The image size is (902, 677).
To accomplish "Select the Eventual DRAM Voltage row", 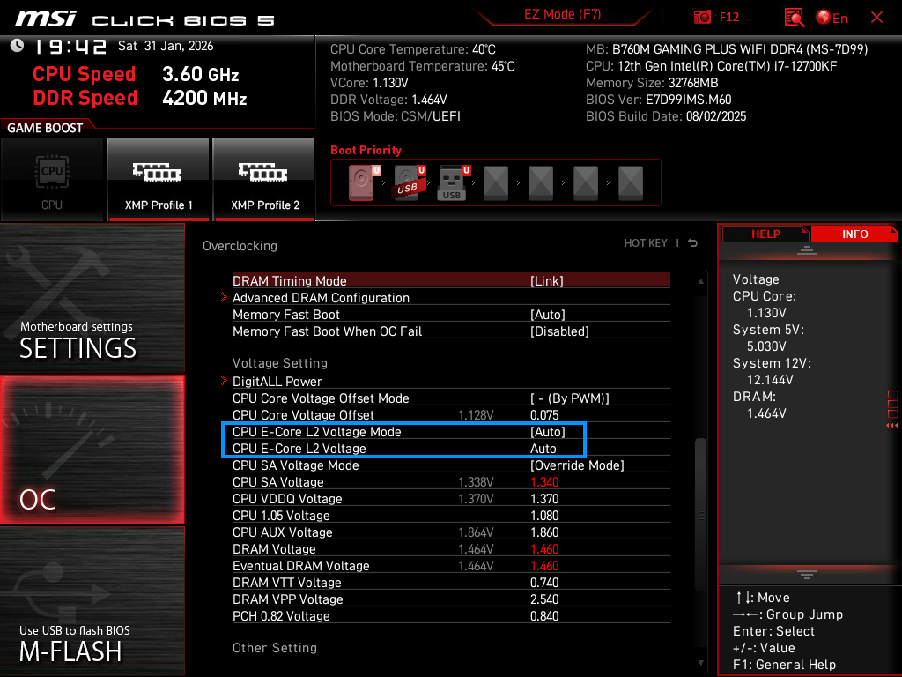I will [x=451, y=565].
